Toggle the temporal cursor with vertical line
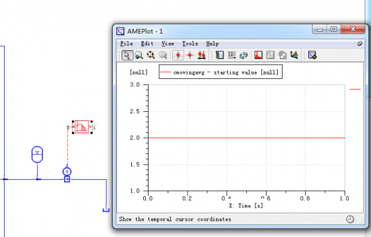 (178, 55)
